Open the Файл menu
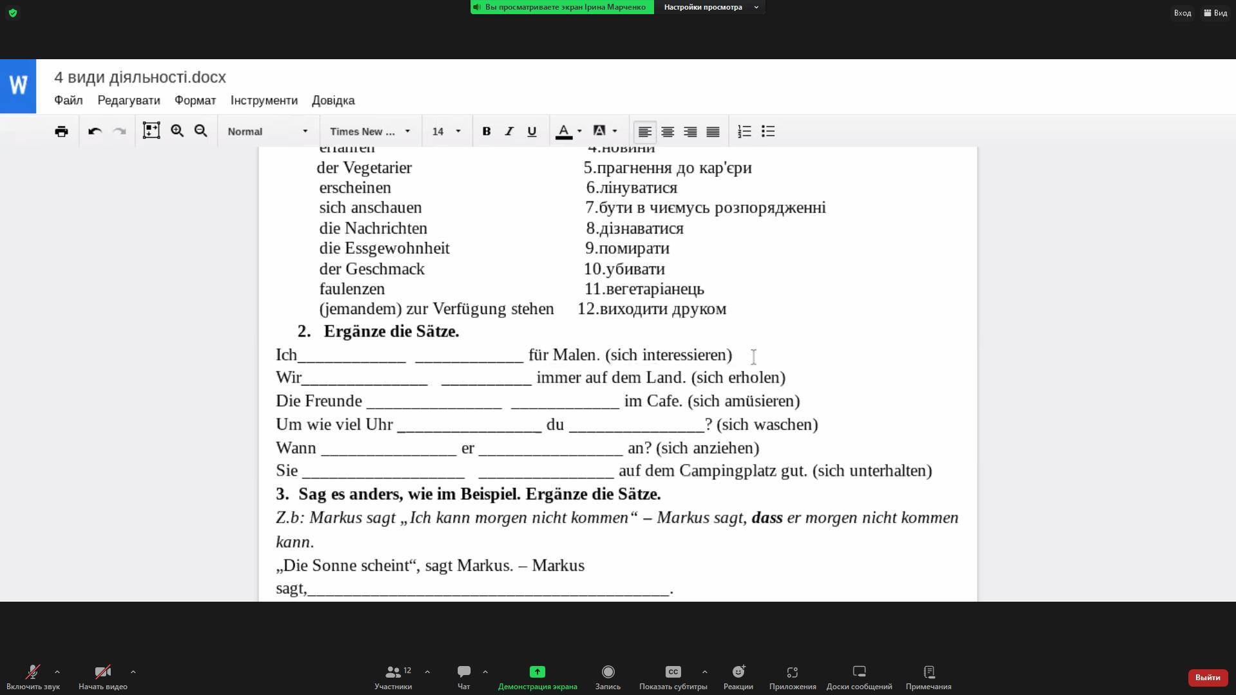The height and width of the screenshot is (695, 1236). [x=68, y=100]
